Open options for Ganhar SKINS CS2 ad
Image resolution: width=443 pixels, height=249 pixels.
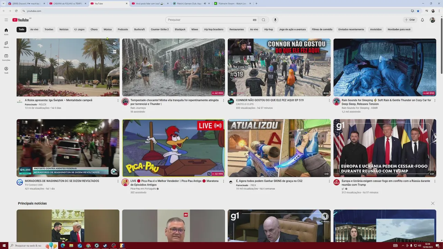(x=329, y=181)
